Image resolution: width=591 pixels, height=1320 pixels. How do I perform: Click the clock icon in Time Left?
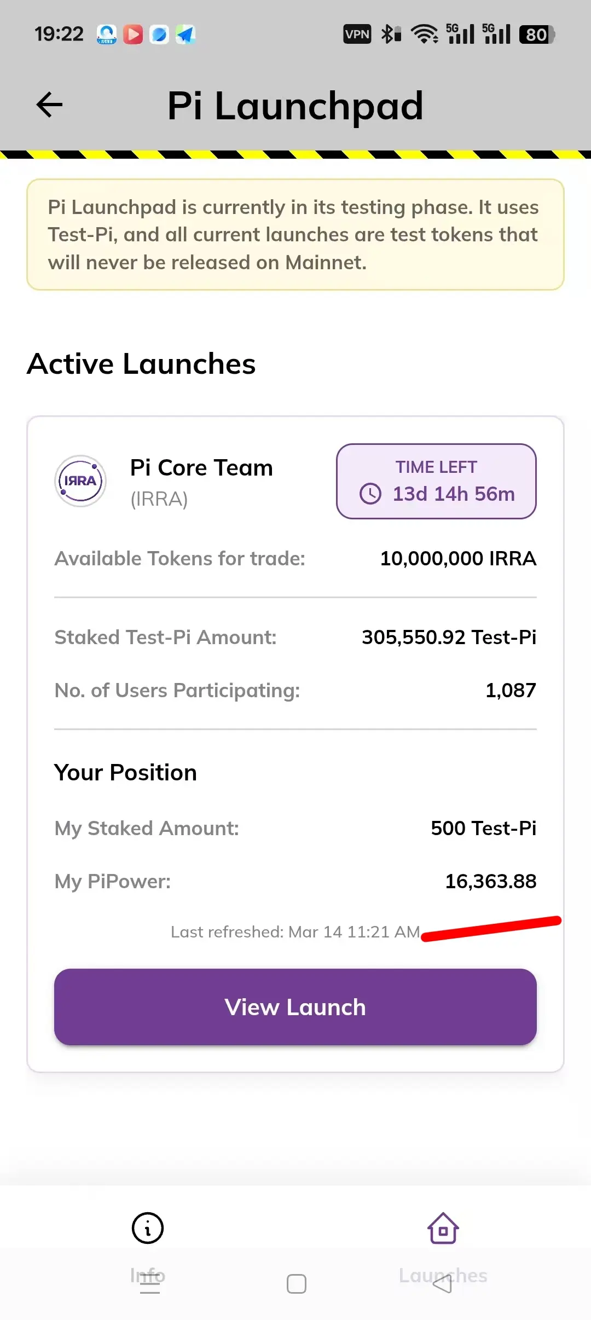370,494
